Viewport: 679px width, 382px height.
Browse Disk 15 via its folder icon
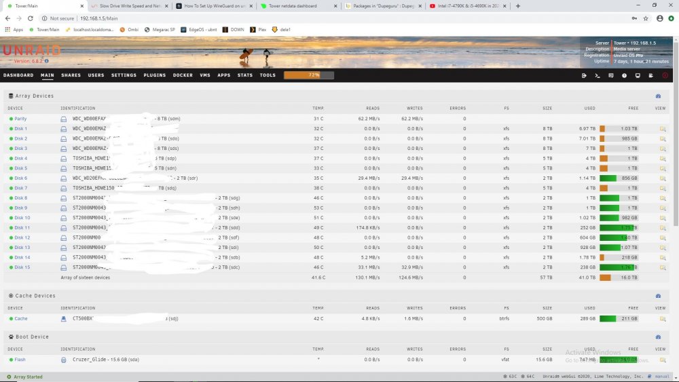(663, 267)
